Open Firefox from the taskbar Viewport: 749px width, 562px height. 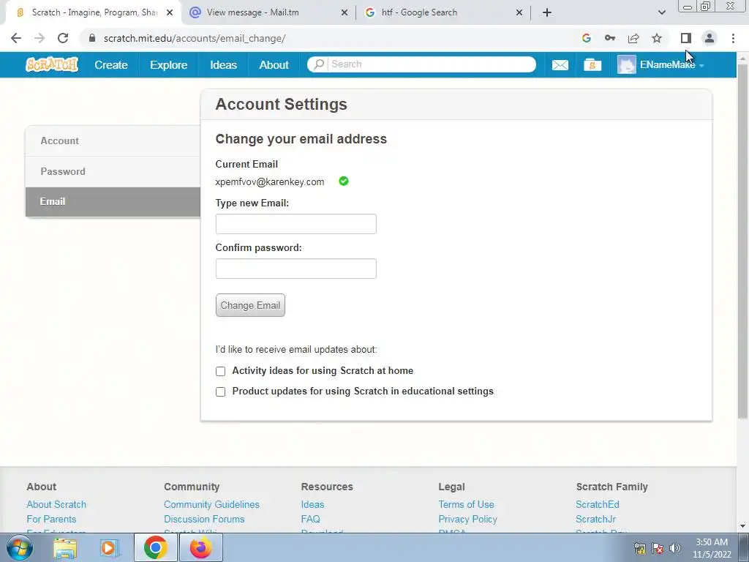click(x=200, y=547)
